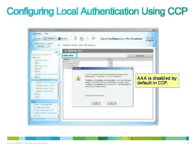Select AAA Summary in the tree

tap(45, 80)
